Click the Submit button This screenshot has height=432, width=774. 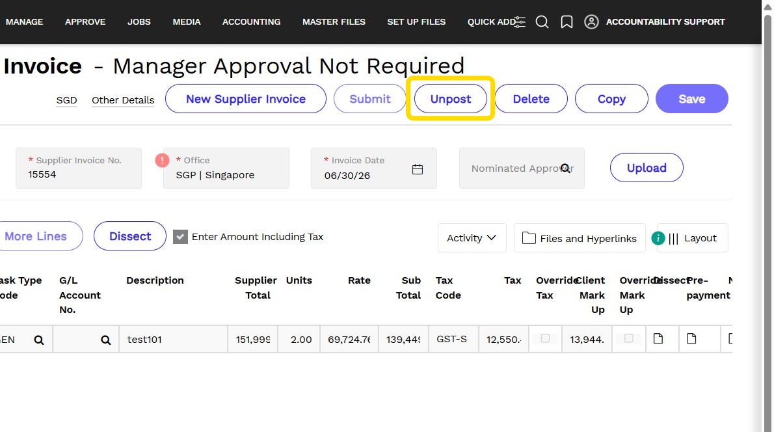[369, 99]
